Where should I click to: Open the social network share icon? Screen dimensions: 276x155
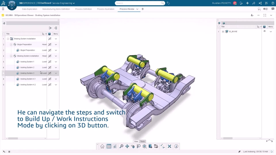(260, 3)
